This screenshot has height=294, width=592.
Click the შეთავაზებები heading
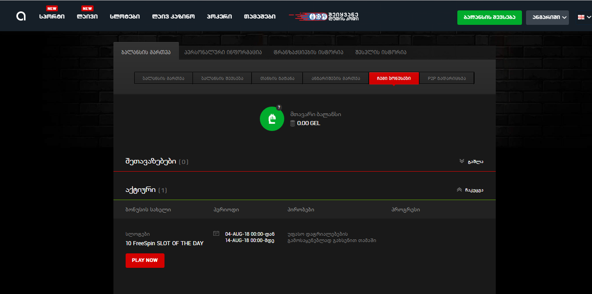point(151,161)
